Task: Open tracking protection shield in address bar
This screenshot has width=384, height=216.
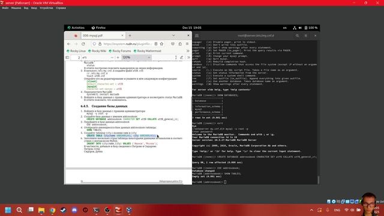Action: coord(94,44)
